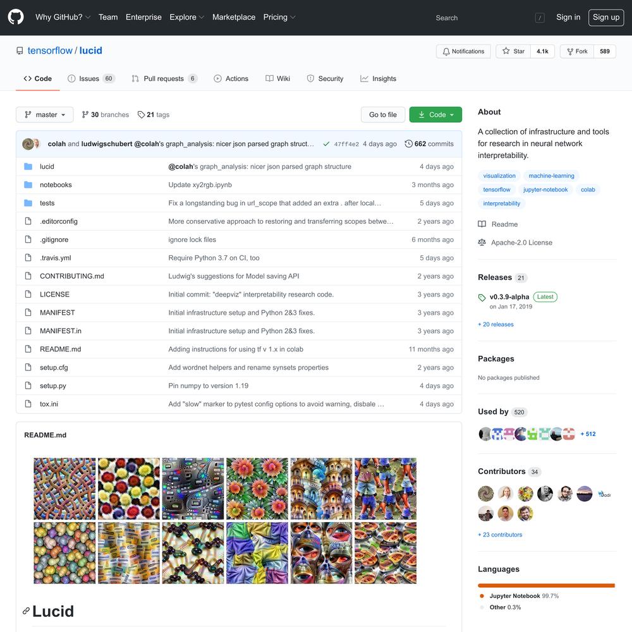The width and height of the screenshot is (632, 632).
Task: Fork the lucid repository
Action: (577, 51)
